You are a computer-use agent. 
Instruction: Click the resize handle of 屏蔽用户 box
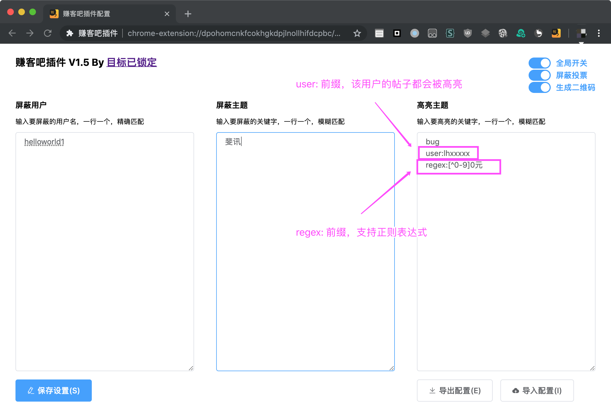[x=191, y=368]
